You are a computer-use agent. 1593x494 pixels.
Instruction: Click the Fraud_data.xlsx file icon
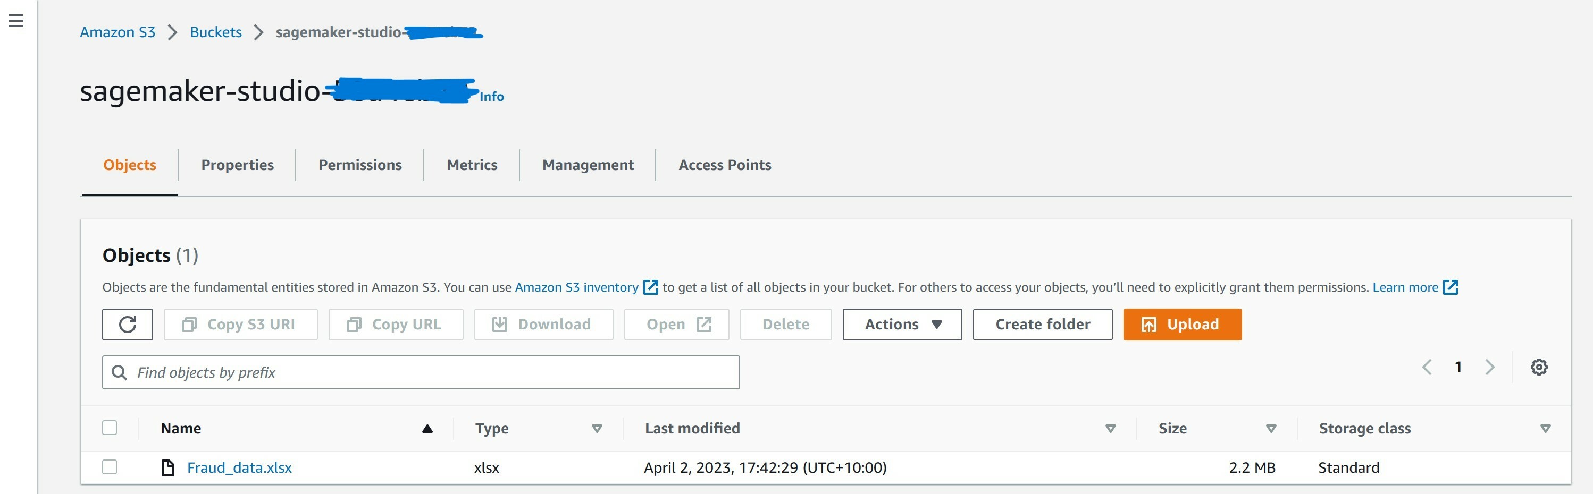(x=167, y=467)
